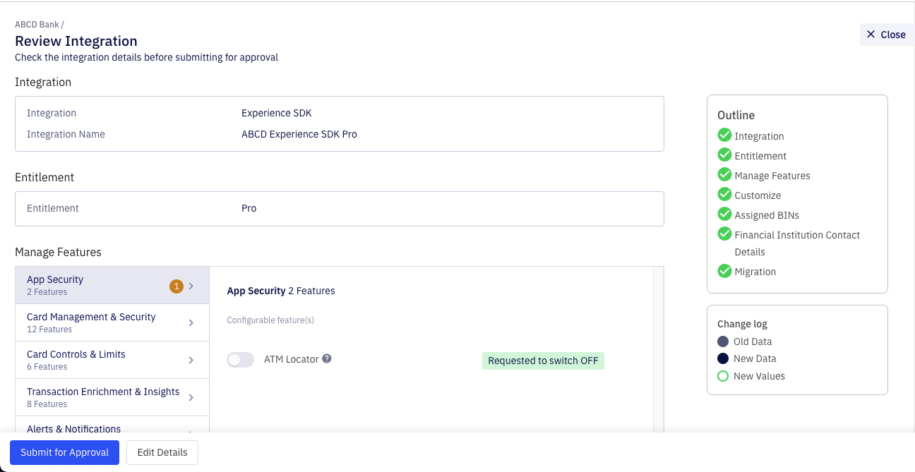
Task: Click the ABCD Bank breadcrumb link
Action: pyautogui.click(x=37, y=23)
